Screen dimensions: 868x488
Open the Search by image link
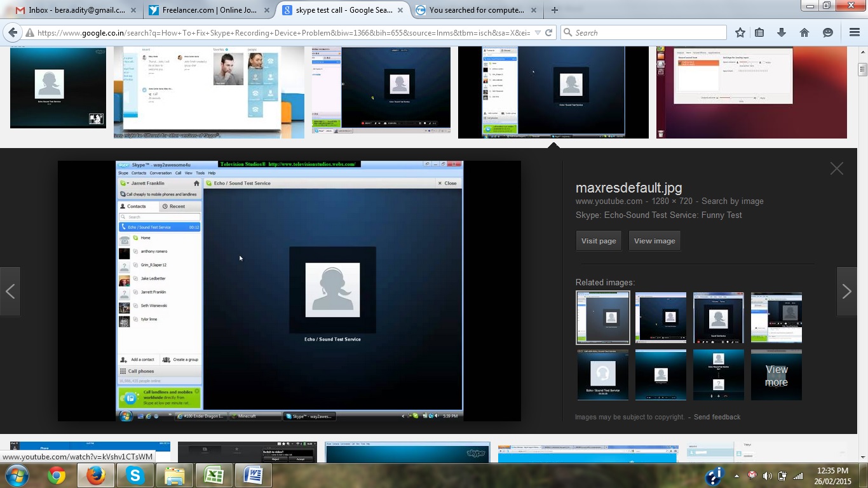[x=734, y=201]
